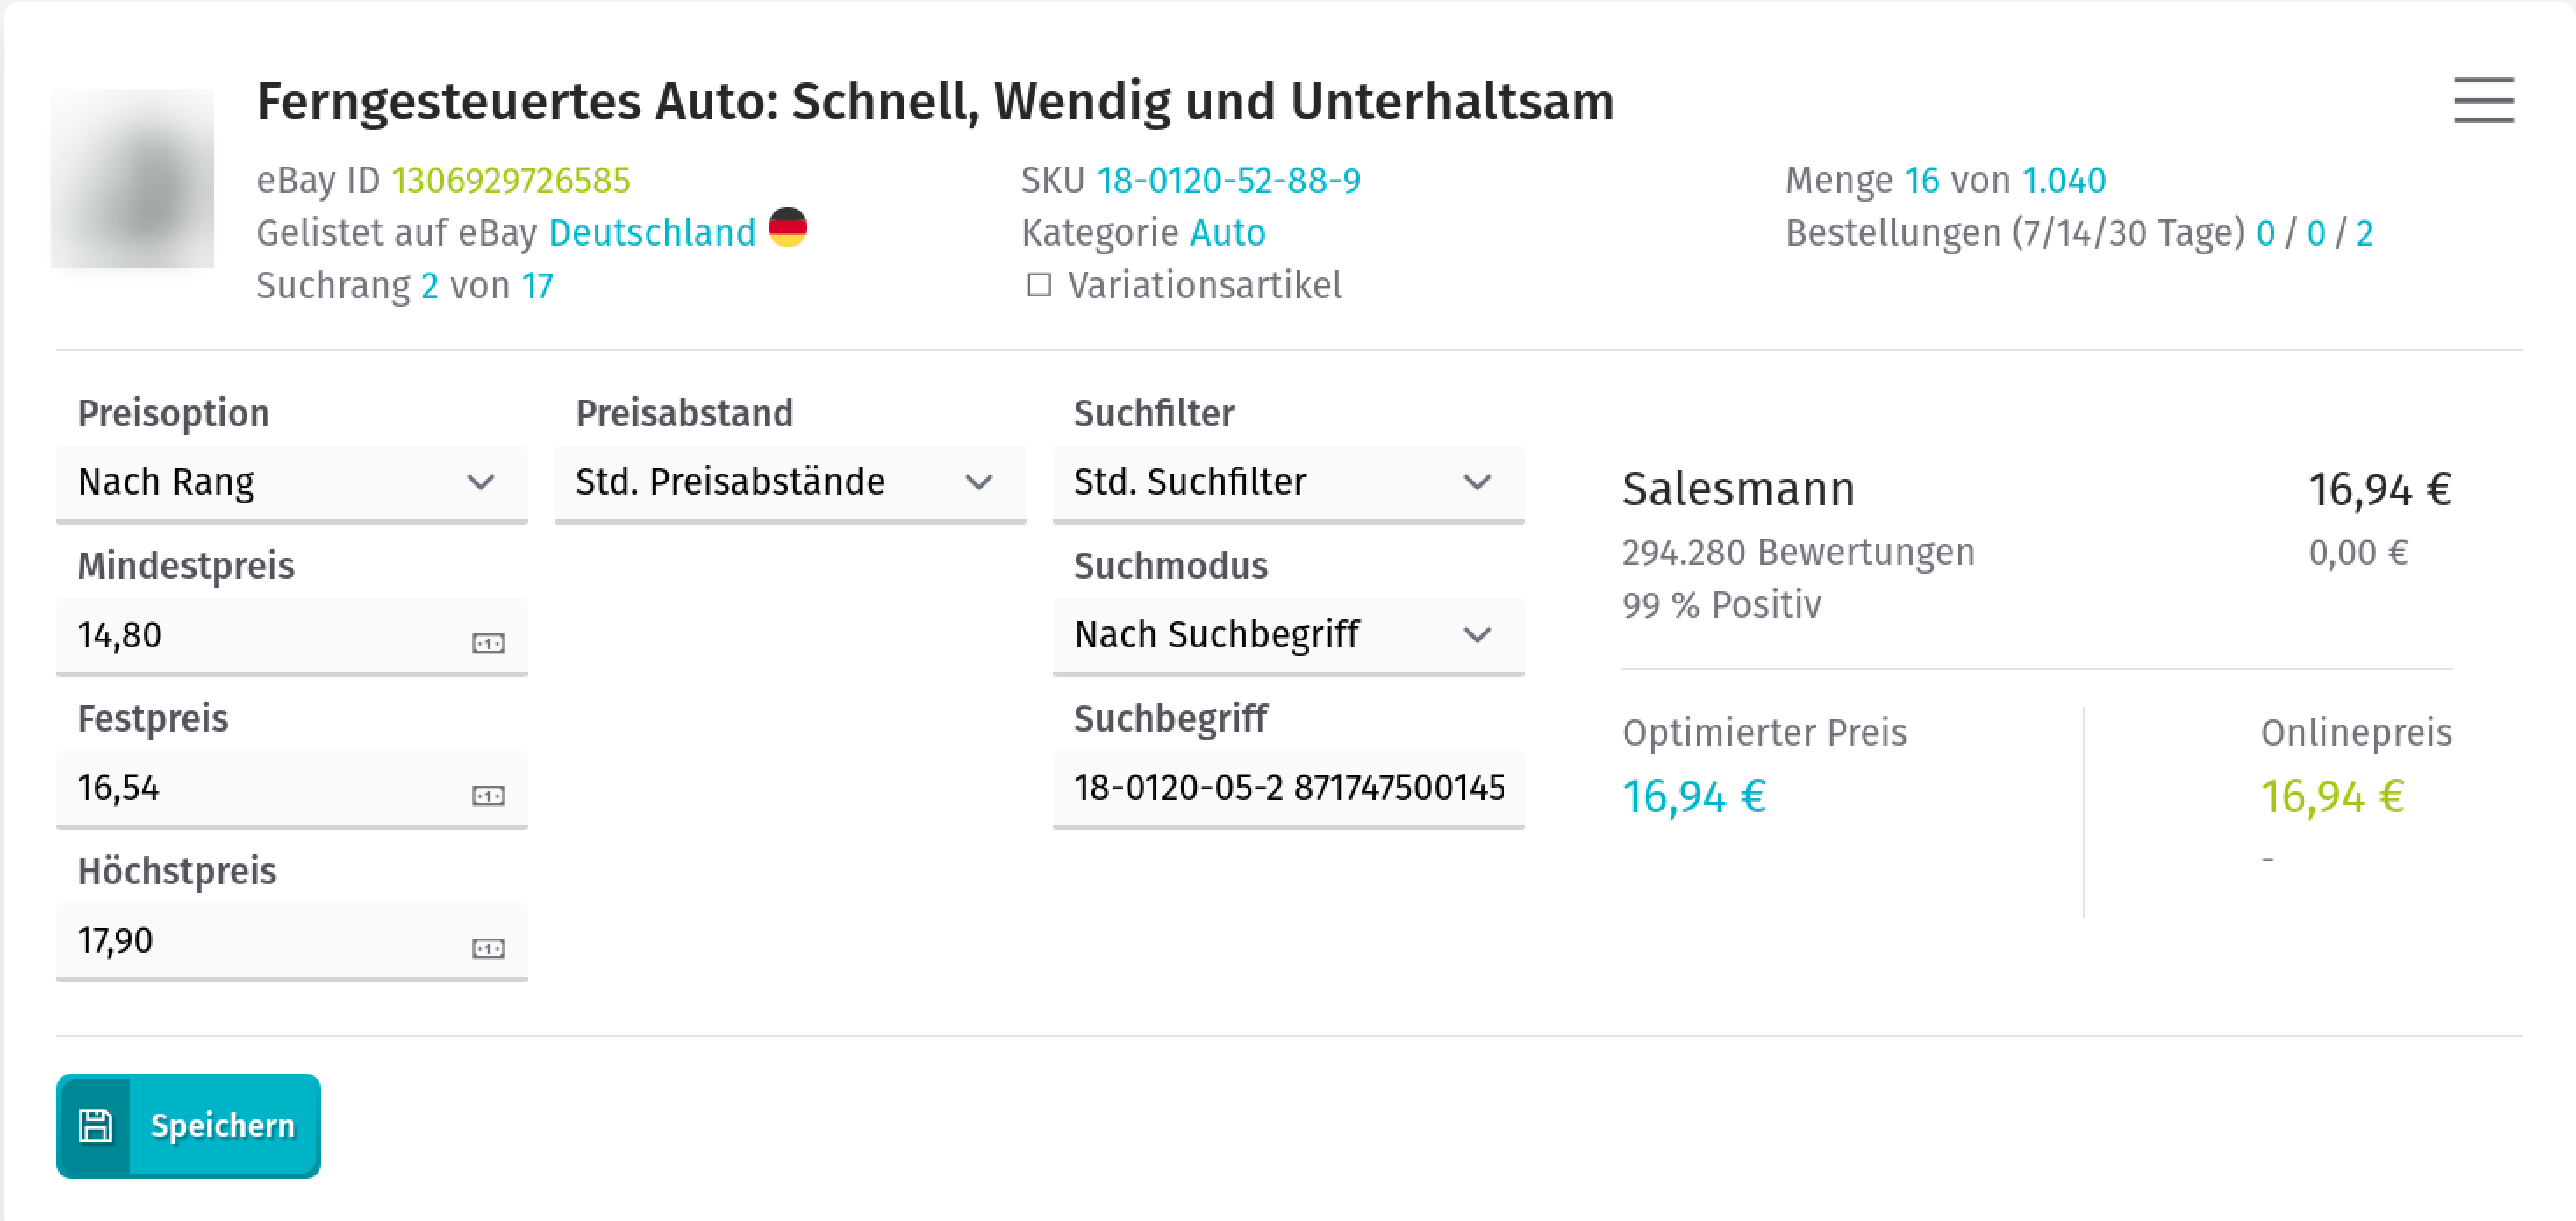
Task: Click SKU link 18-0120-52-88-9
Action: point(1228,181)
